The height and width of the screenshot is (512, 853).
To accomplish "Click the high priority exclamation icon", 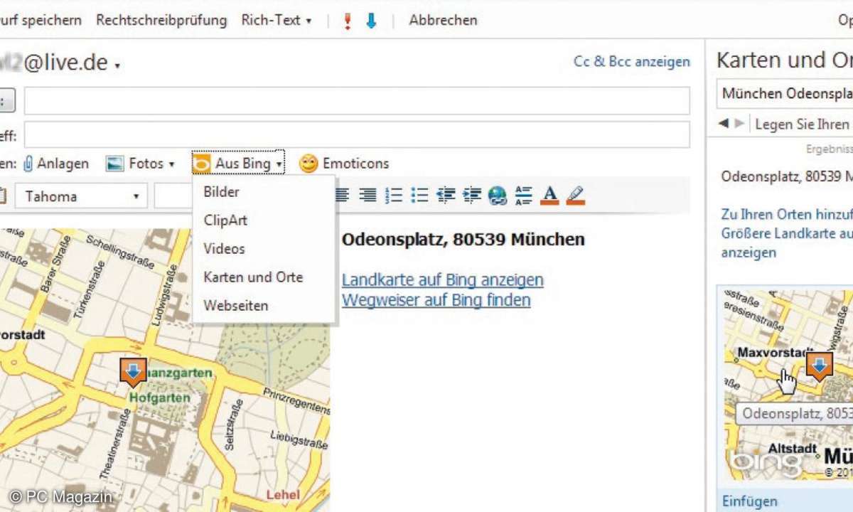I will pos(348,21).
